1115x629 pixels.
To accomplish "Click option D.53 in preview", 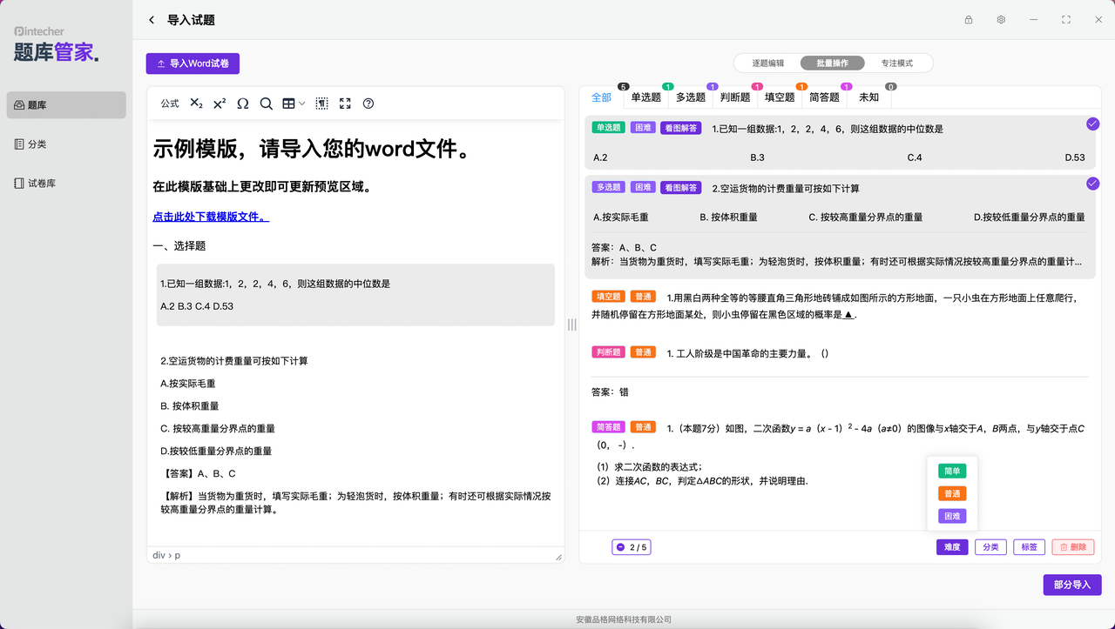I will coord(1075,157).
